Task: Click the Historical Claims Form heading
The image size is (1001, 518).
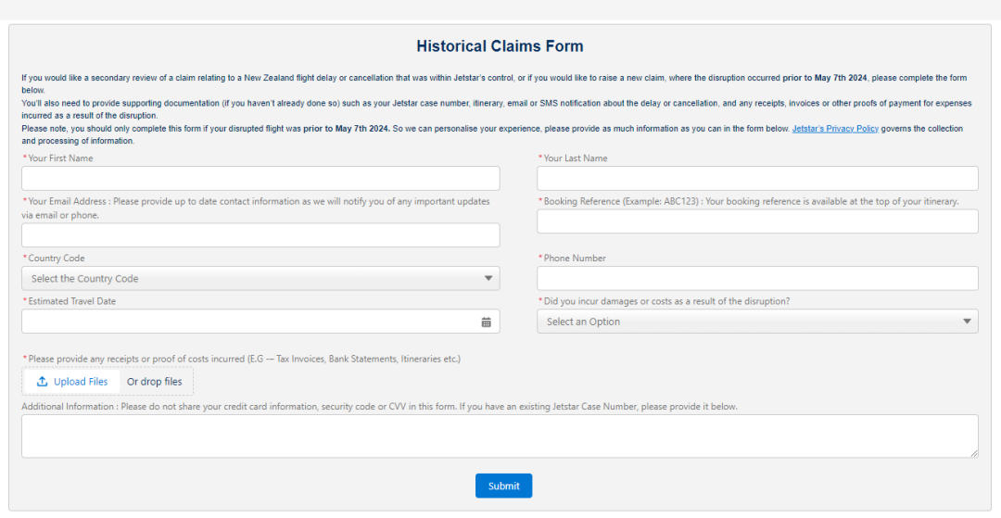Action: [500, 46]
